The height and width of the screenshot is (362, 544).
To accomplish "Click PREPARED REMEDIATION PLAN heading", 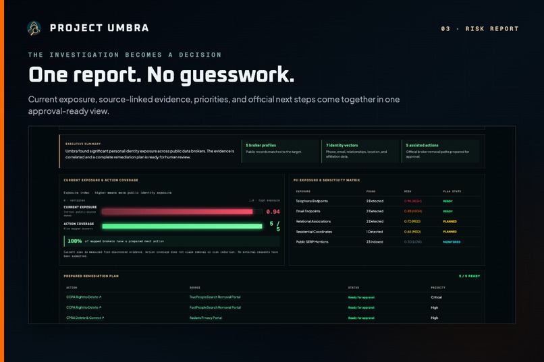I will [91, 276].
